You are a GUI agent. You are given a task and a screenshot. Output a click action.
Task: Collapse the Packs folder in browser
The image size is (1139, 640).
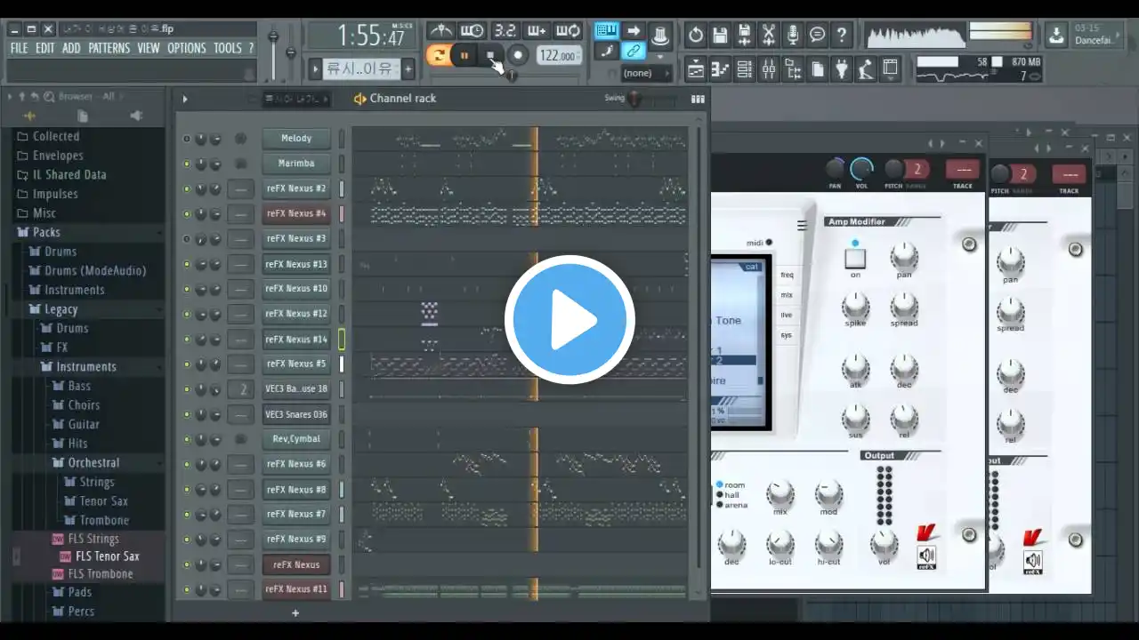46,232
